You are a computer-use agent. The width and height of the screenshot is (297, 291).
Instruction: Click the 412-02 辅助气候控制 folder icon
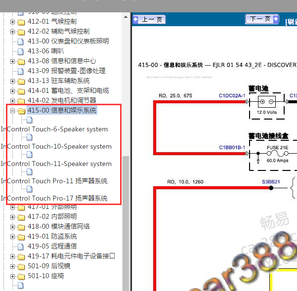click(21, 32)
